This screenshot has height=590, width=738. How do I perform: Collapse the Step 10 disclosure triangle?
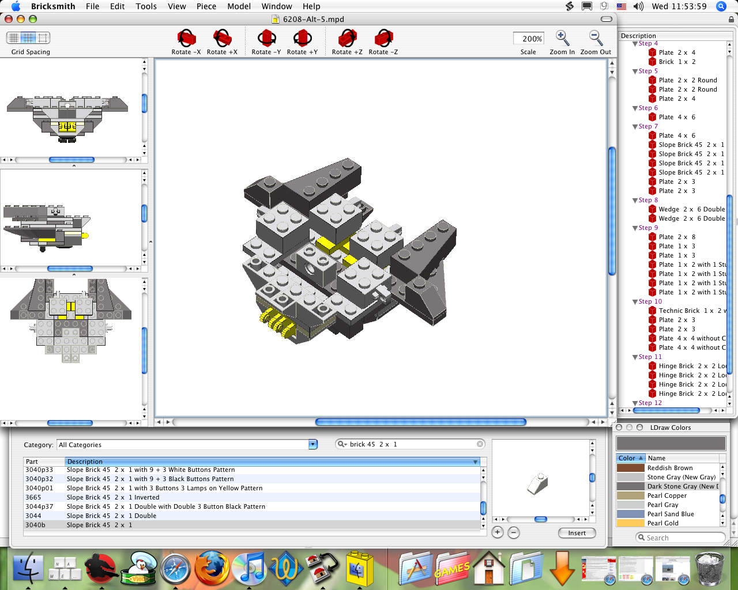(x=635, y=301)
